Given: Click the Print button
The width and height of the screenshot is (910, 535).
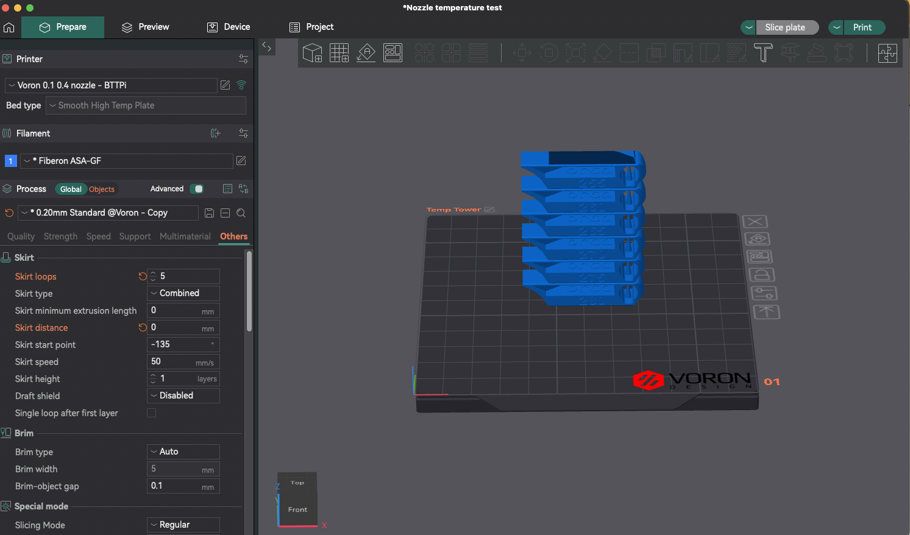Looking at the screenshot, I should click(x=862, y=27).
